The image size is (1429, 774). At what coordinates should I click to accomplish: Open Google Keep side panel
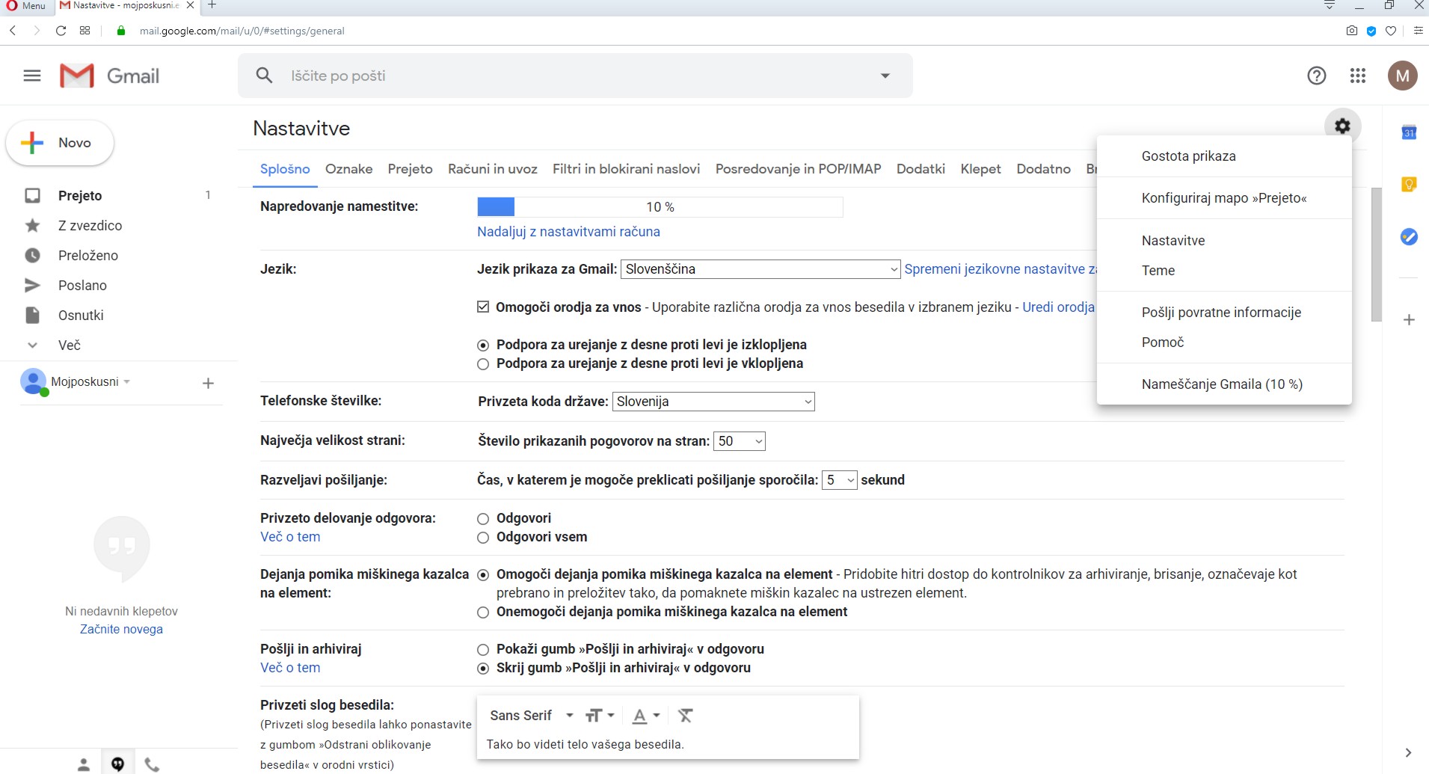coord(1409,185)
